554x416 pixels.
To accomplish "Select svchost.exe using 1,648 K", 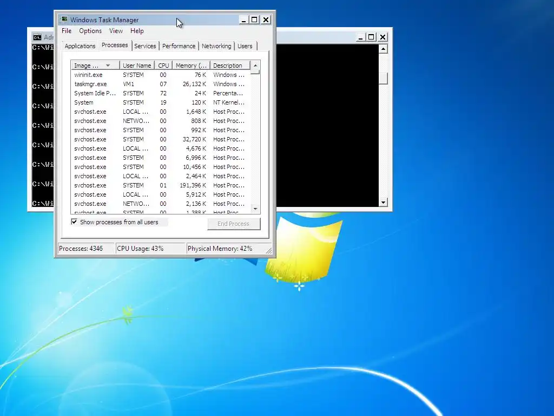I will pos(161,112).
